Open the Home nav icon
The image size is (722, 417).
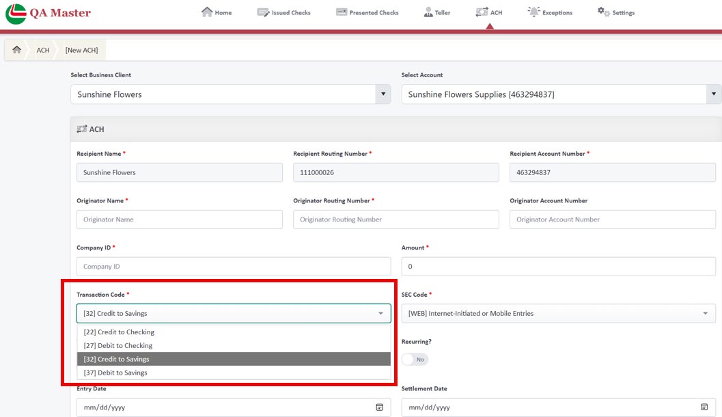207,12
